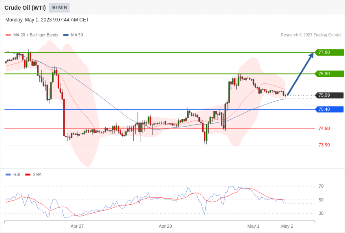Toggle the MA 20 + Bollinger Bands legend
This screenshot has width=345, height=233.
32,35
